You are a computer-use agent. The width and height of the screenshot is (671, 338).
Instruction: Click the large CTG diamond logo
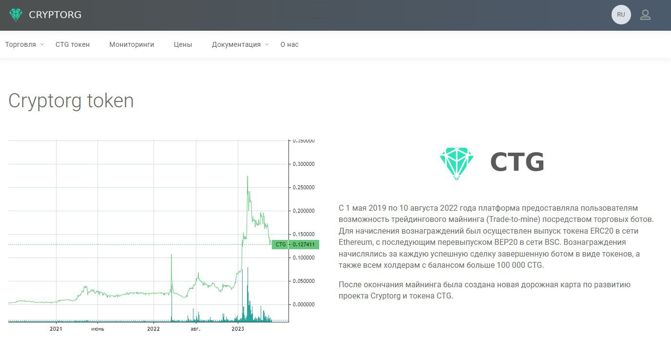[x=457, y=163]
